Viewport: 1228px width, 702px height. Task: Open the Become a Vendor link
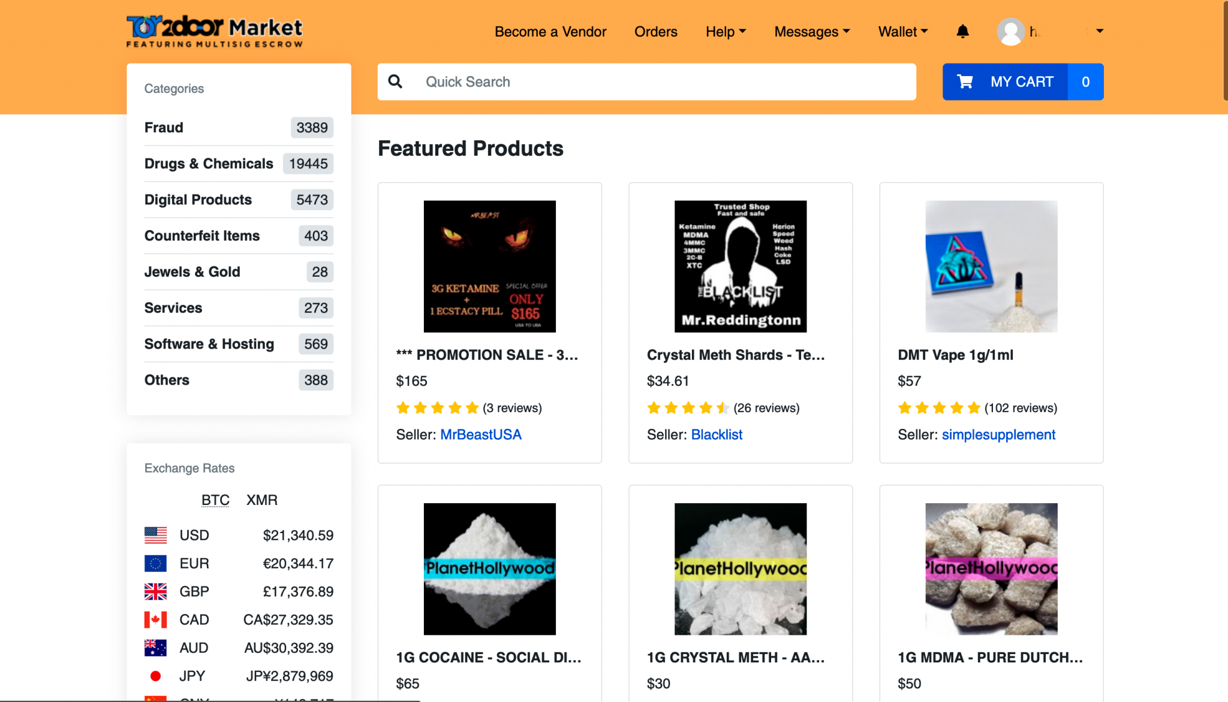550,32
